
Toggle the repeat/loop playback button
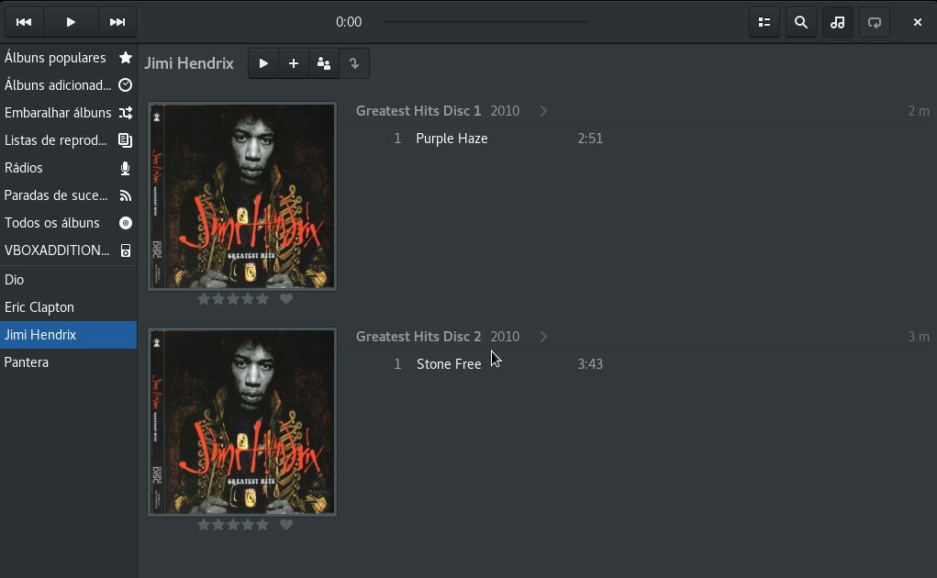[874, 22]
